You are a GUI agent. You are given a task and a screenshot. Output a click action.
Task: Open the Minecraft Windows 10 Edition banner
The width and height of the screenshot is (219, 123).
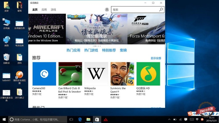47,29
